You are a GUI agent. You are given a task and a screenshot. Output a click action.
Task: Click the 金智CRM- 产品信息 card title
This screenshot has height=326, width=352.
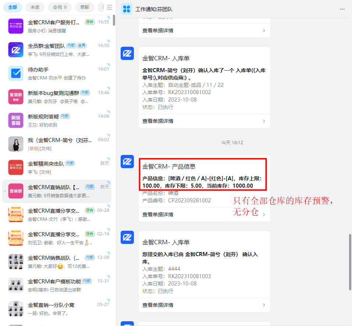pyautogui.click(x=169, y=166)
